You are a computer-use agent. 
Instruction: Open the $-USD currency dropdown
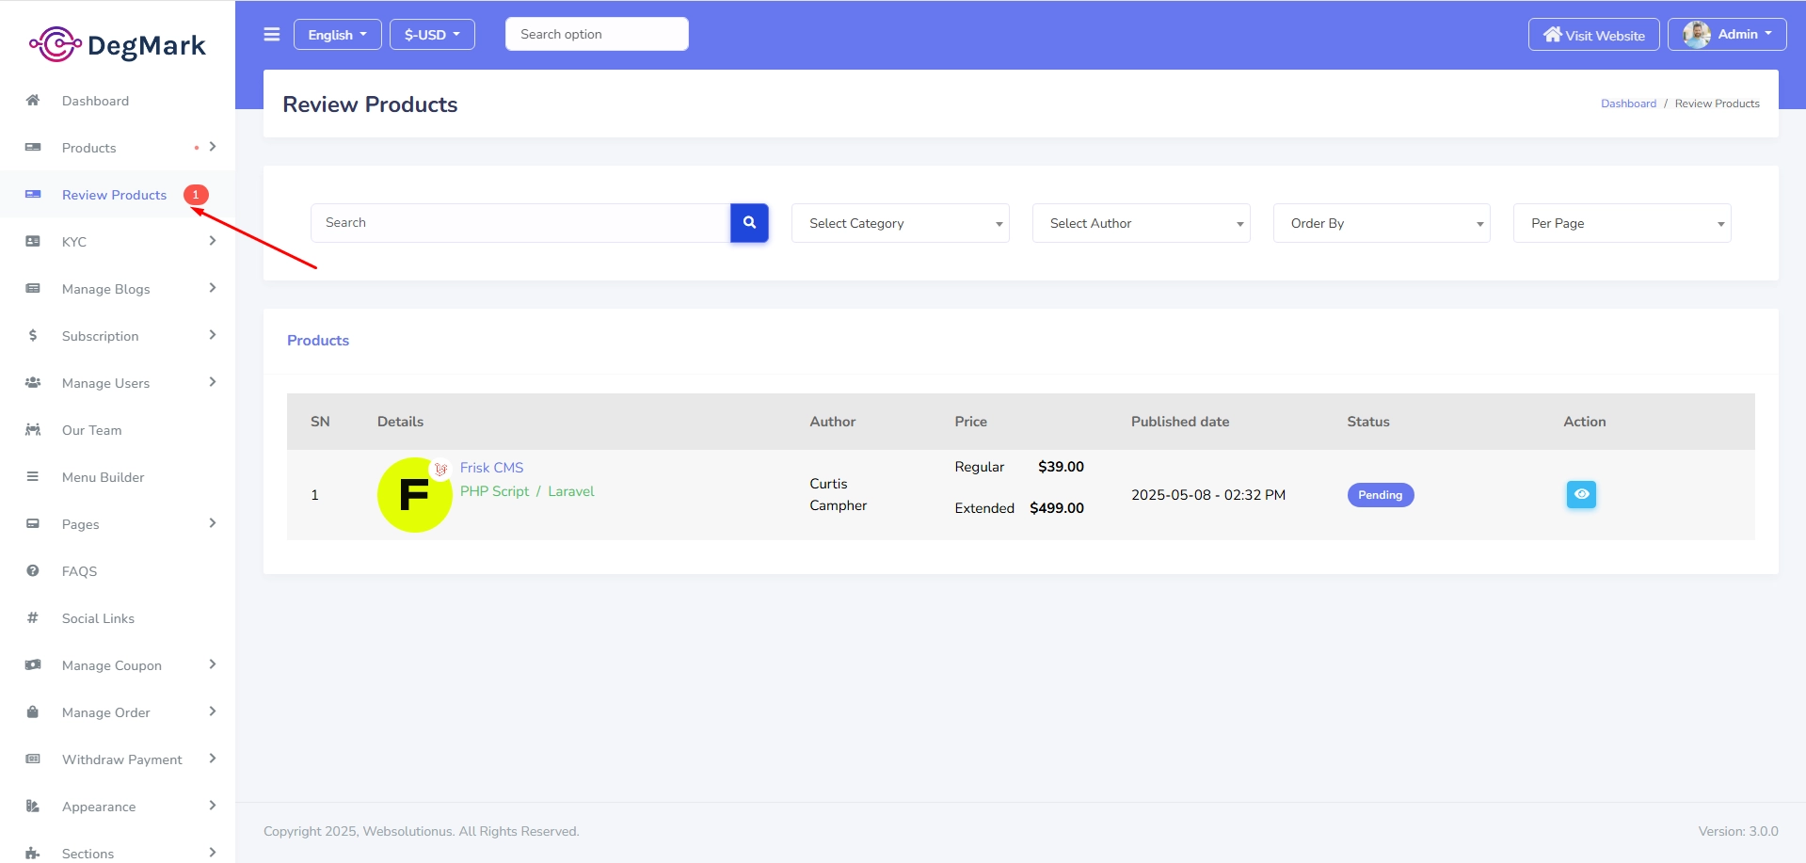click(432, 35)
